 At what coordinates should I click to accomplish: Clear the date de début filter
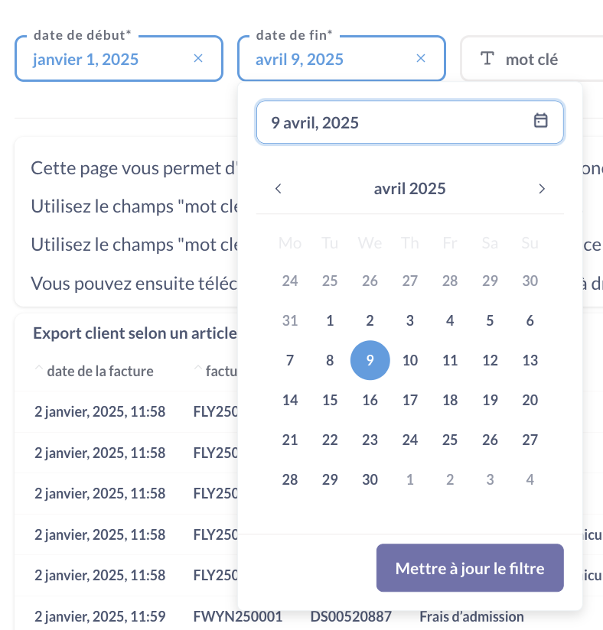[x=198, y=59]
